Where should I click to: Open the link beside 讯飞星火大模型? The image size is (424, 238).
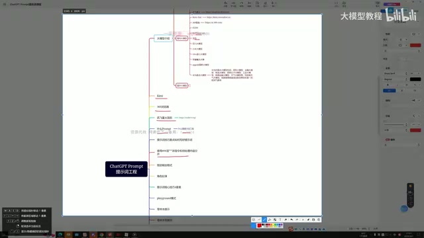187,118
